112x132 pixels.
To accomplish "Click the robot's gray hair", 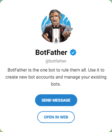I will [x=55, y=13].
